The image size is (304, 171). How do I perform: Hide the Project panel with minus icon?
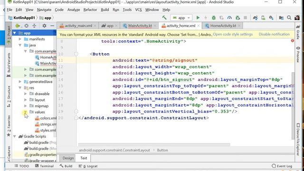point(52,26)
